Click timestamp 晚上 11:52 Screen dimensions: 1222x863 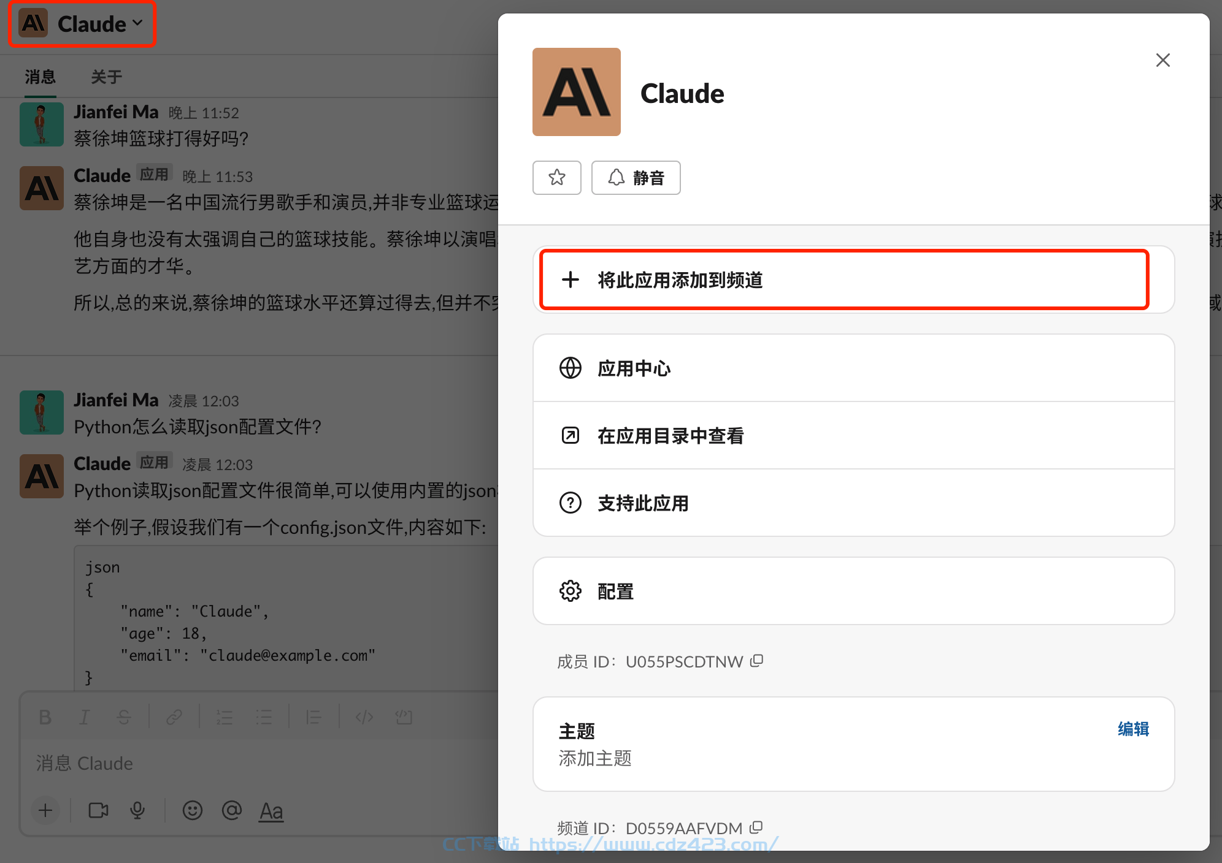point(204,113)
